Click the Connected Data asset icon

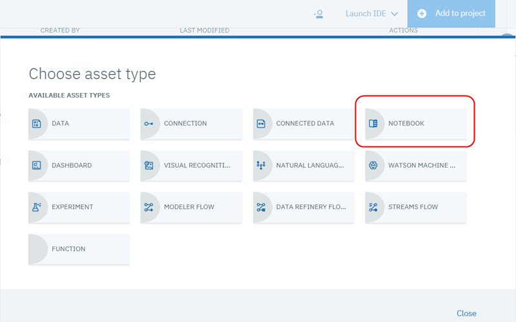click(261, 124)
